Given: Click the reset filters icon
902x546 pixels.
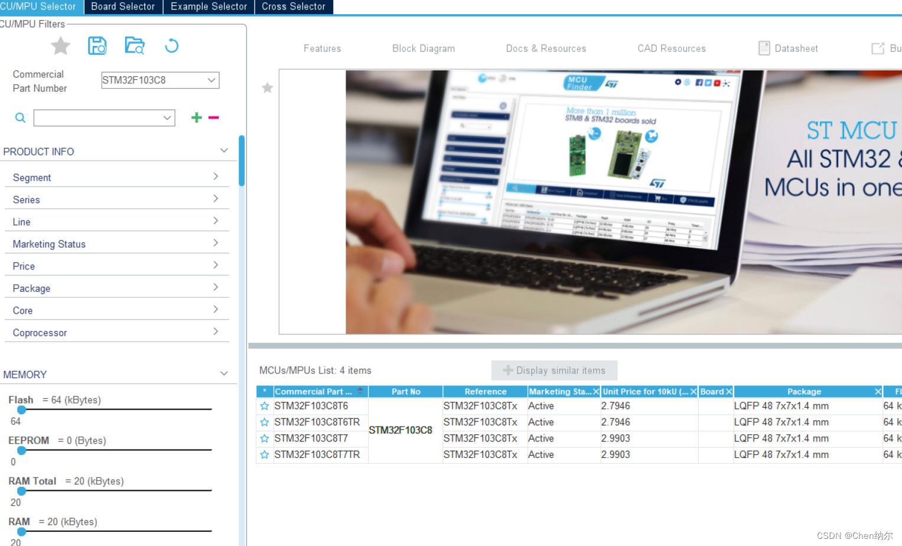Looking at the screenshot, I should 171,45.
